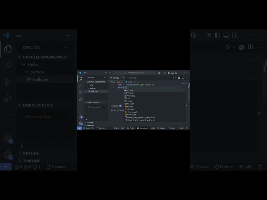Open Run and Debug in small center window
Screen dimensions: 267x200
tap(81, 99)
